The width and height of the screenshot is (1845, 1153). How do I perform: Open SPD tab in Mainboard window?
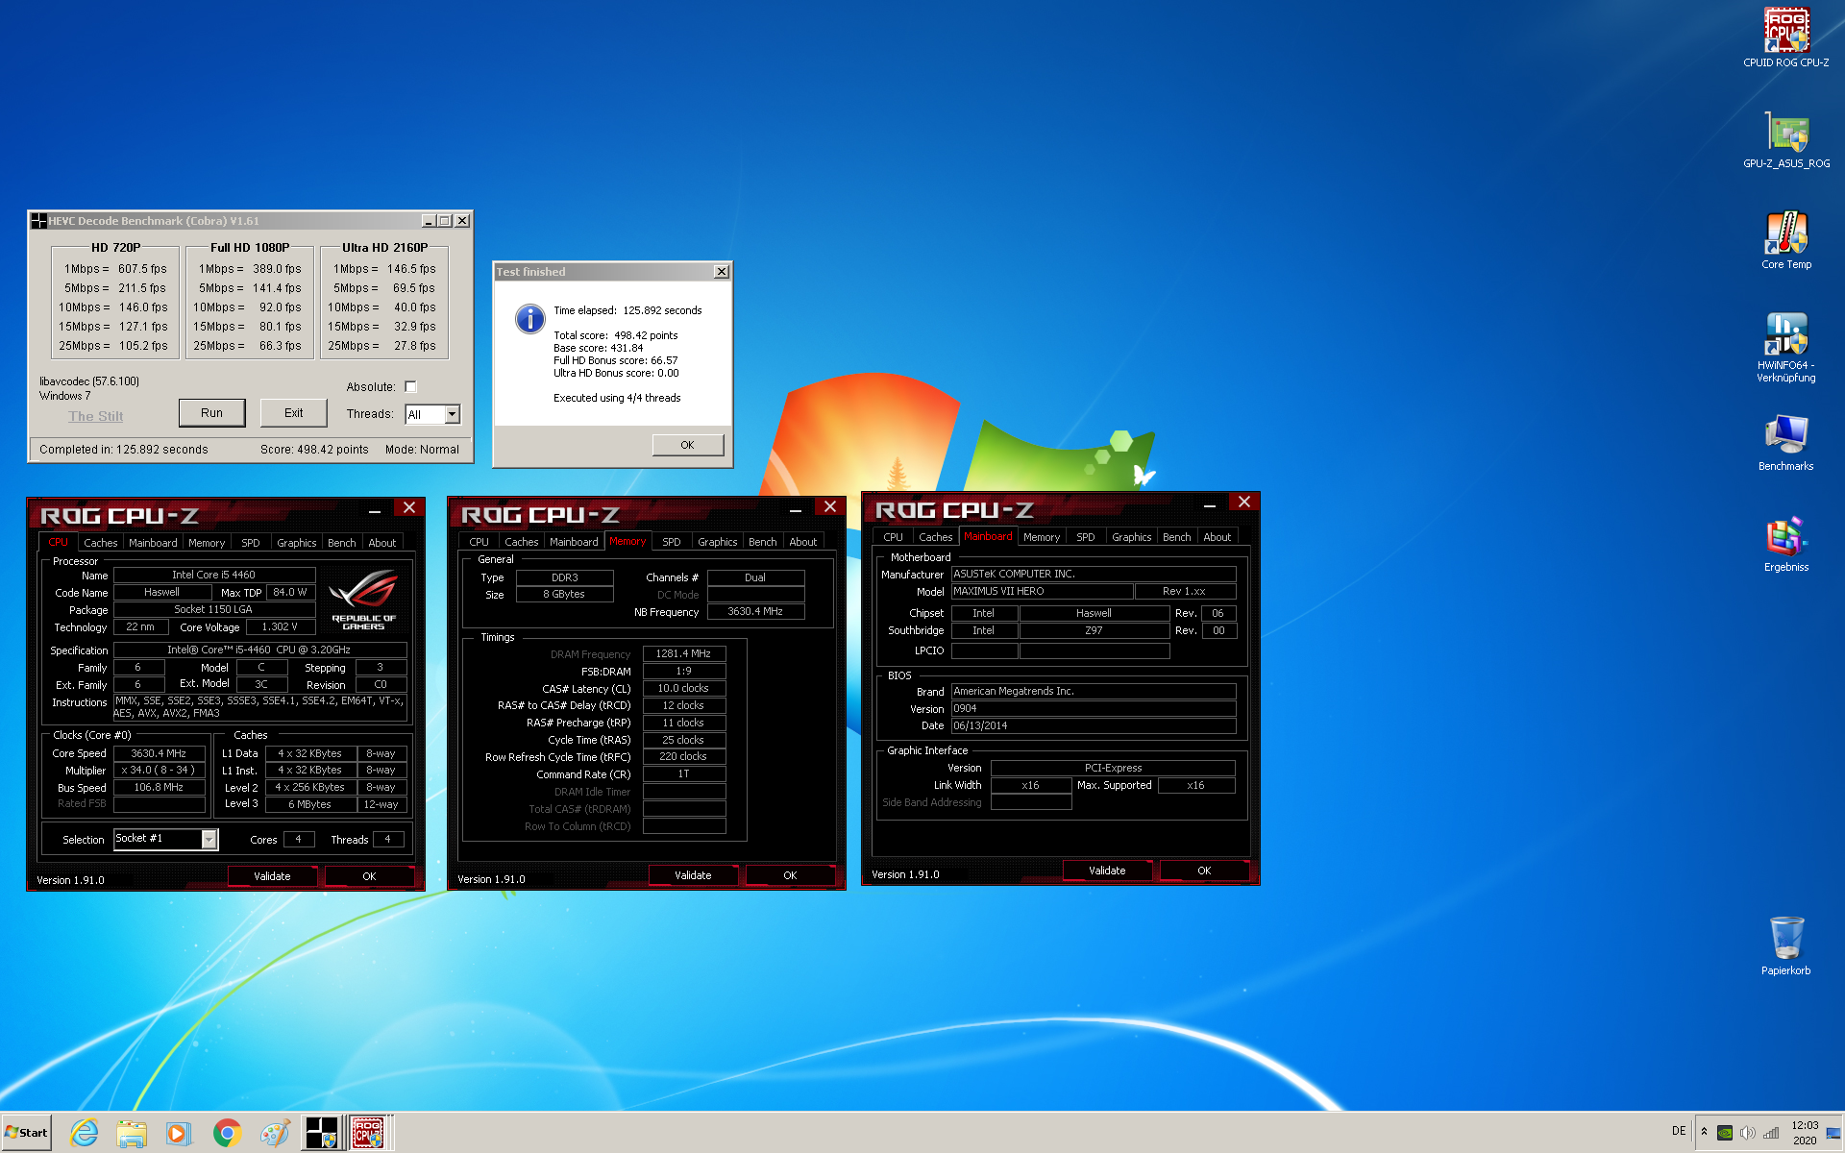(1085, 537)
